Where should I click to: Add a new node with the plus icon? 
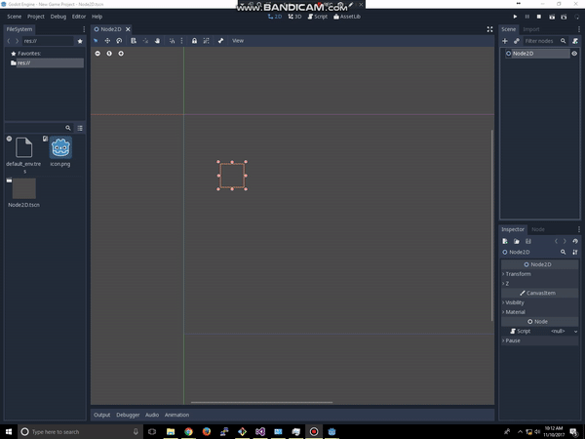coord(505,41)
